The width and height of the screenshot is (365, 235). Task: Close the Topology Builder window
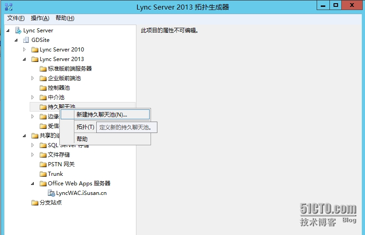click(x=352, y=5)
